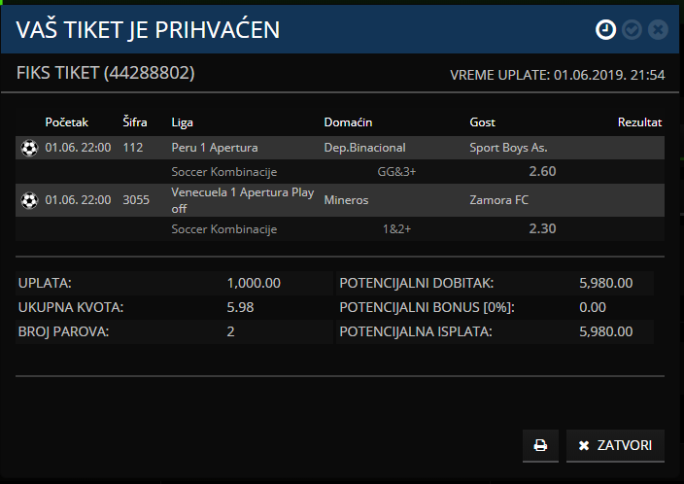Click the soccer ball icon for Venecuela match

tap(29, 200)
